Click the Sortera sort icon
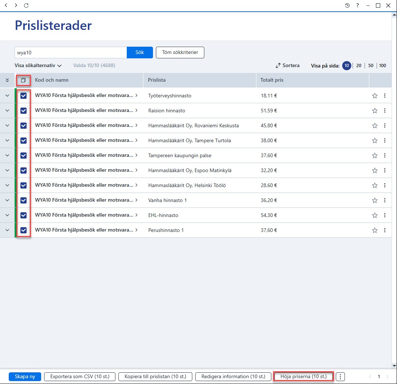397x384 pixels. pos(278,65)
